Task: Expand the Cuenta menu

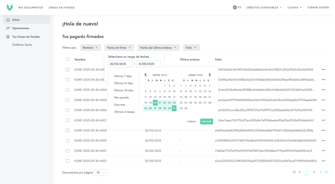Action: coord(295,7)
